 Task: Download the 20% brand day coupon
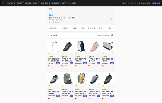point(111,19)
